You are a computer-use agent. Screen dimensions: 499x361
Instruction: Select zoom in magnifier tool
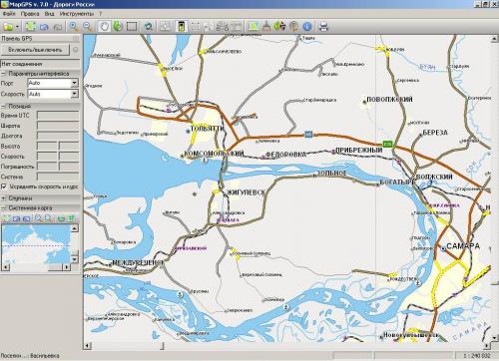click(74, 27)
